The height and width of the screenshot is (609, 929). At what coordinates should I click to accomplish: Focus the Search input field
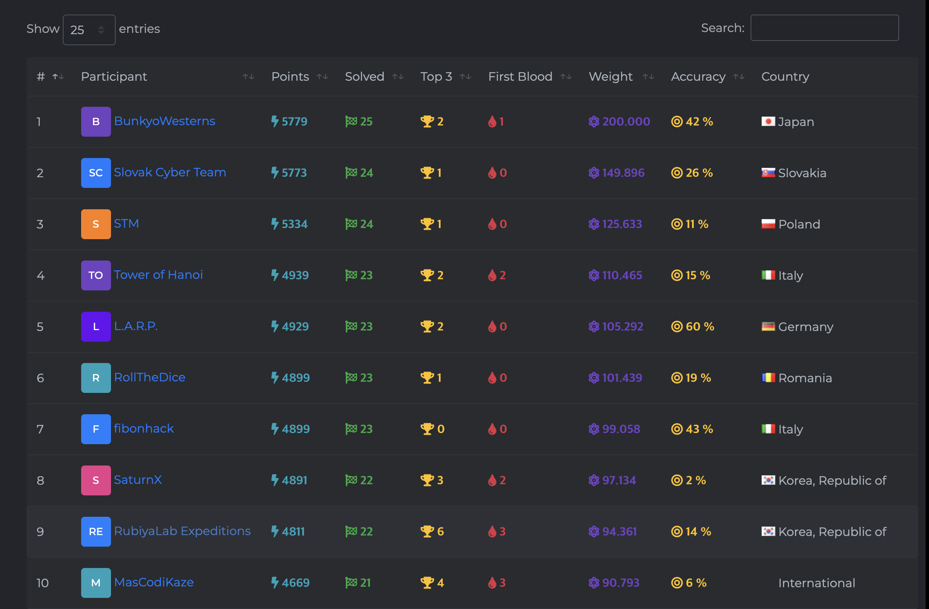pyautogui.click(x=824, y=28)
